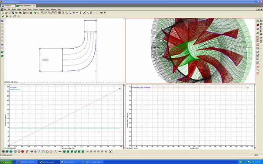
Task: Click the first dark circle icon in bottom toolbar
Action: (x=3, y=151)
